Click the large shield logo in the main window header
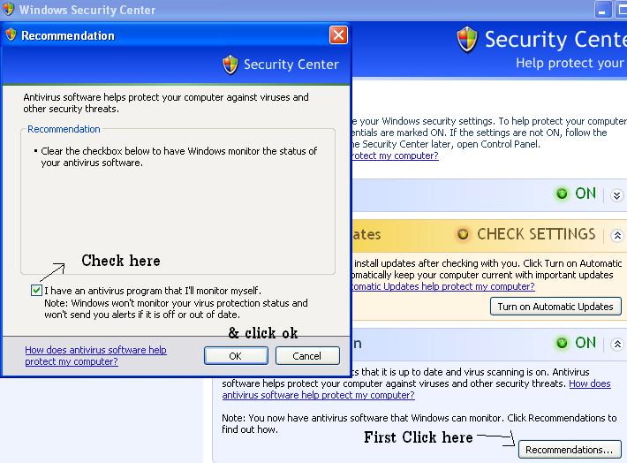This screenshot has height=463, width=627. coord(467,40)
